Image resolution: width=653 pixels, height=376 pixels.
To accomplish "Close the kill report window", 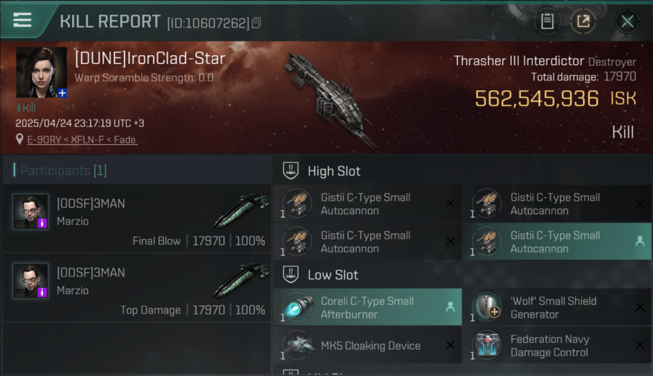I will [627, 22].
